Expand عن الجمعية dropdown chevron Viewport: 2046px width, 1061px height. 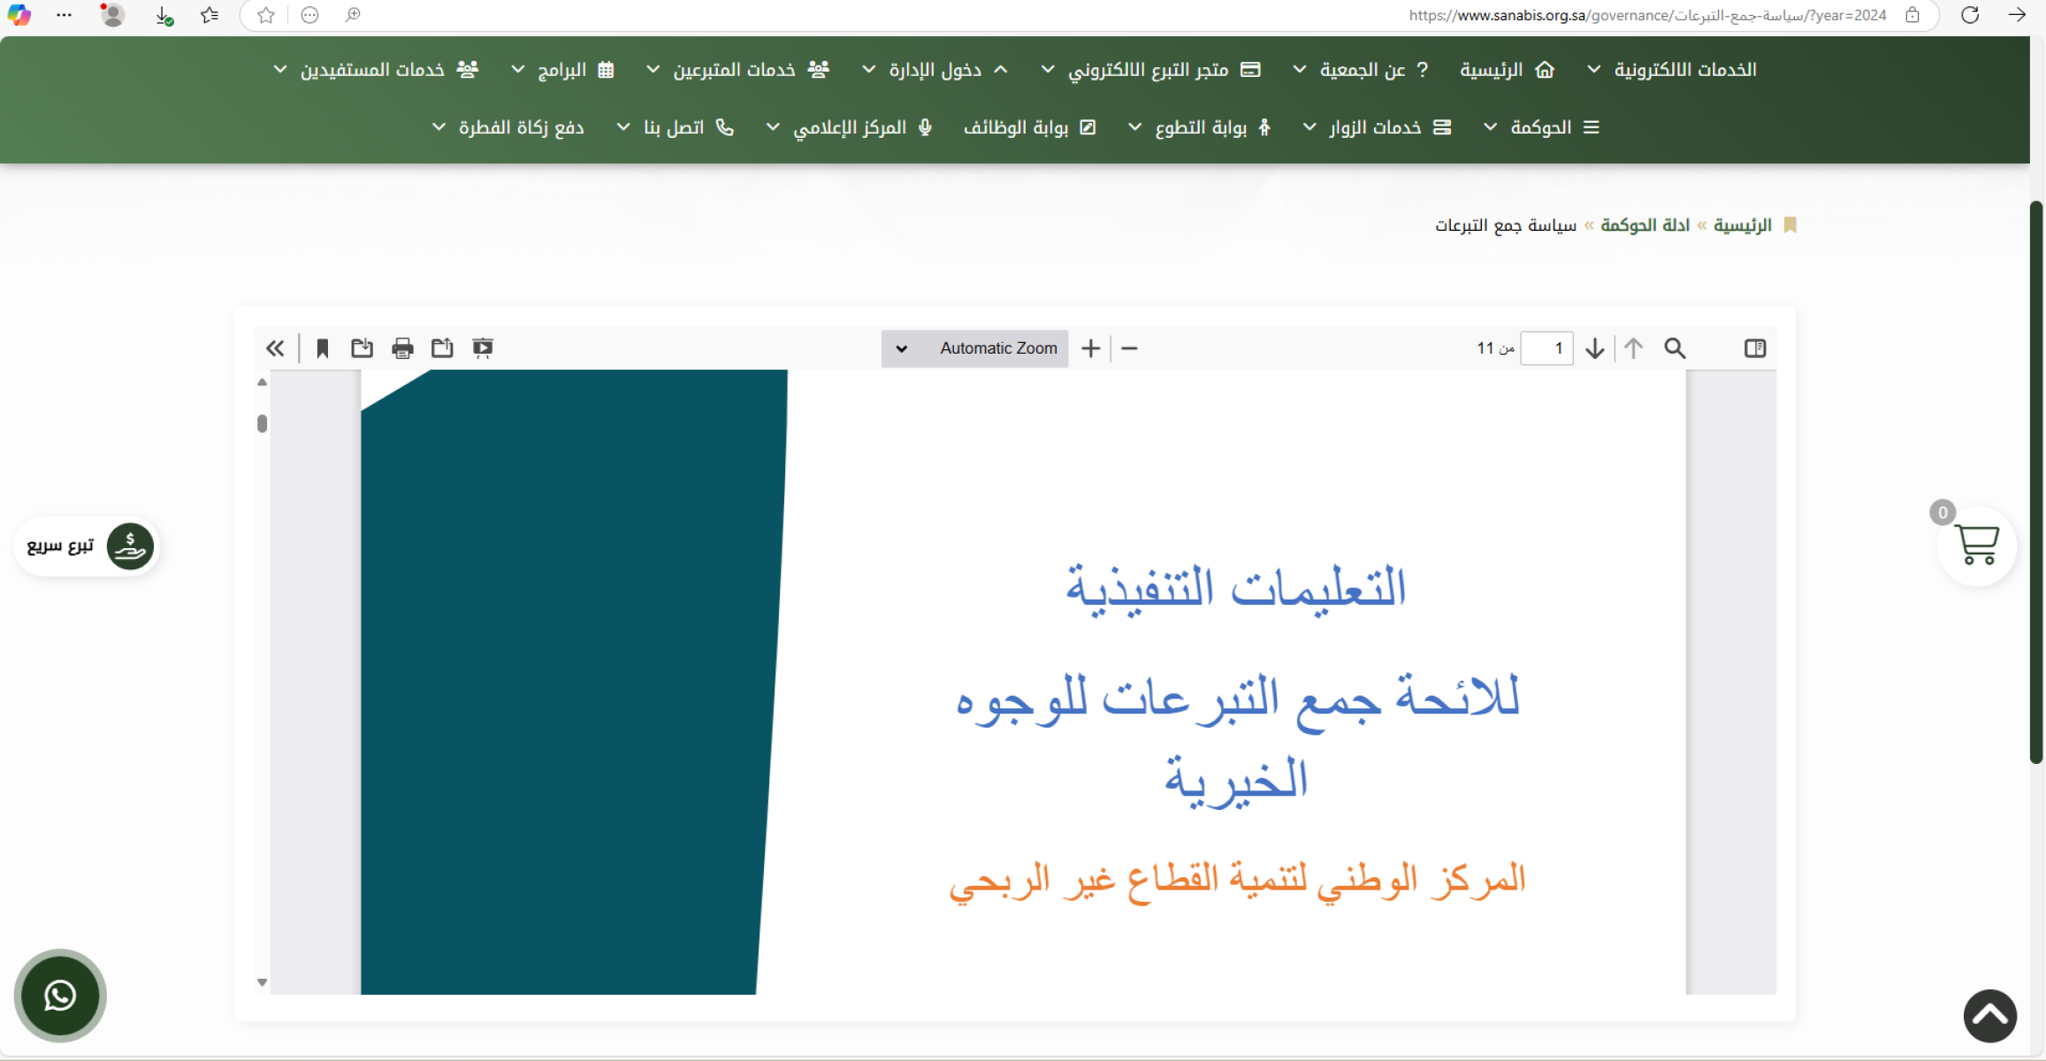click(1300, 69)
